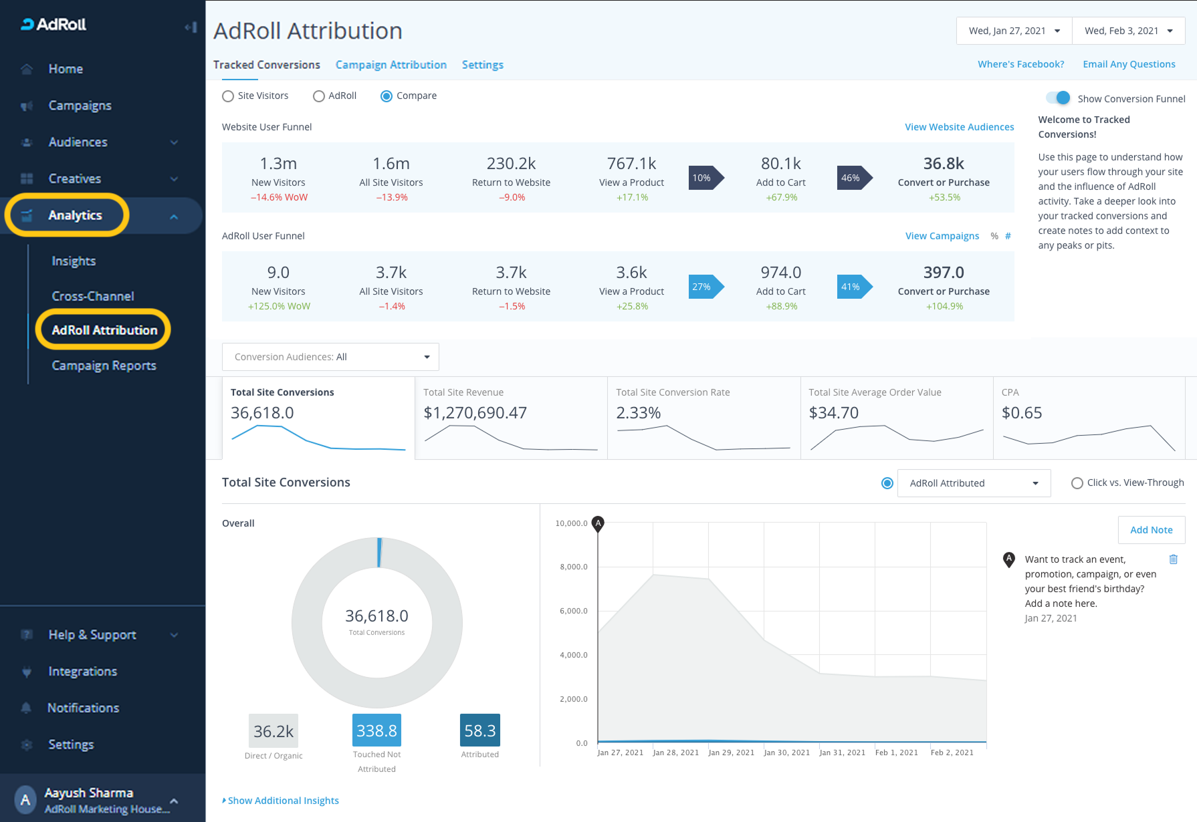1197x822 pixels.
Task: Switch funnel display to number (#) view
Action: (x=1008, y=236)
